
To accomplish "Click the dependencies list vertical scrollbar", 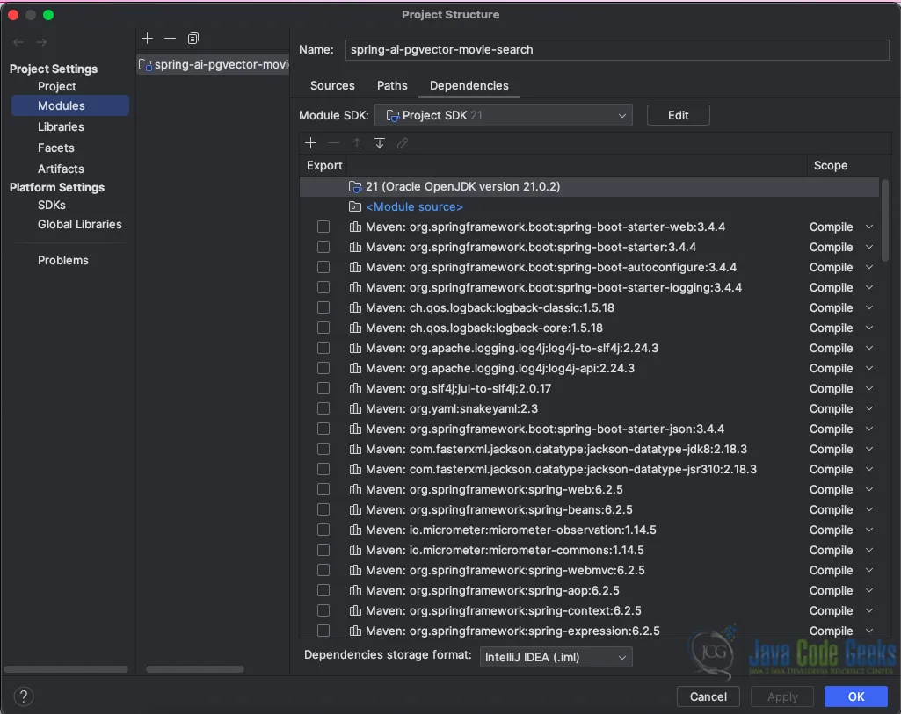I will 885,220.
